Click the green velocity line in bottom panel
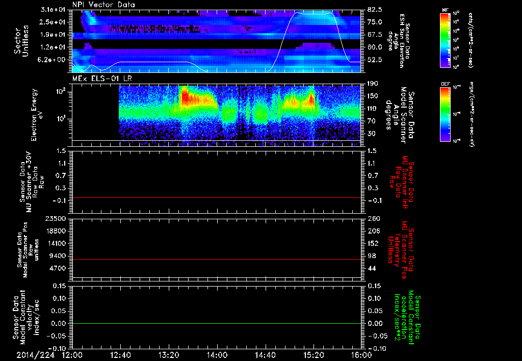This screenshot has width=522, height=361. (x=217, y=323)
